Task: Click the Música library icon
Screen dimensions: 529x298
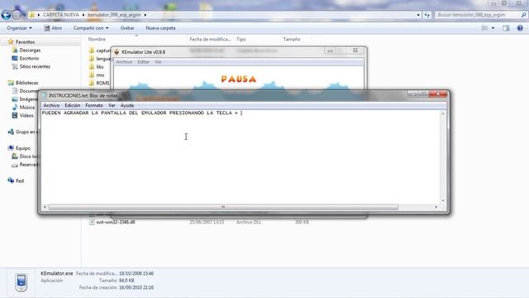Action: pos(15,107)
